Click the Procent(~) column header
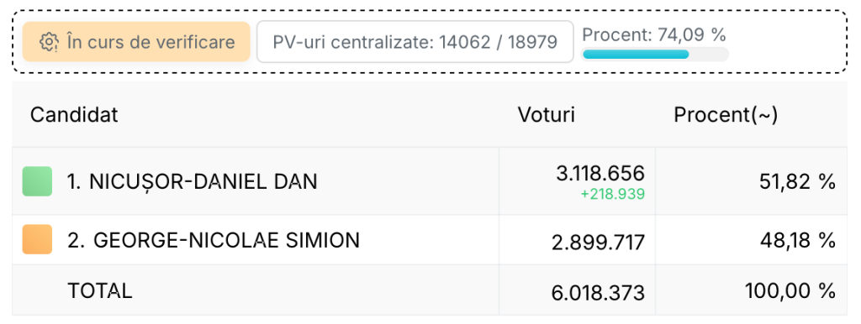The width and height of the screenshot is (861, 324). pyautogui.click(x=726, y=115)
